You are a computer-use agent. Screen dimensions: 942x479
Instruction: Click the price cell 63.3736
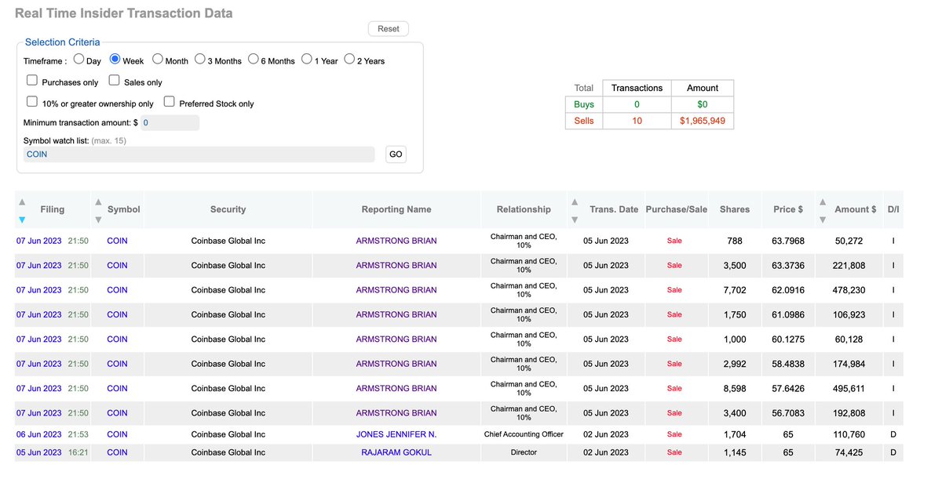[787, 265]
